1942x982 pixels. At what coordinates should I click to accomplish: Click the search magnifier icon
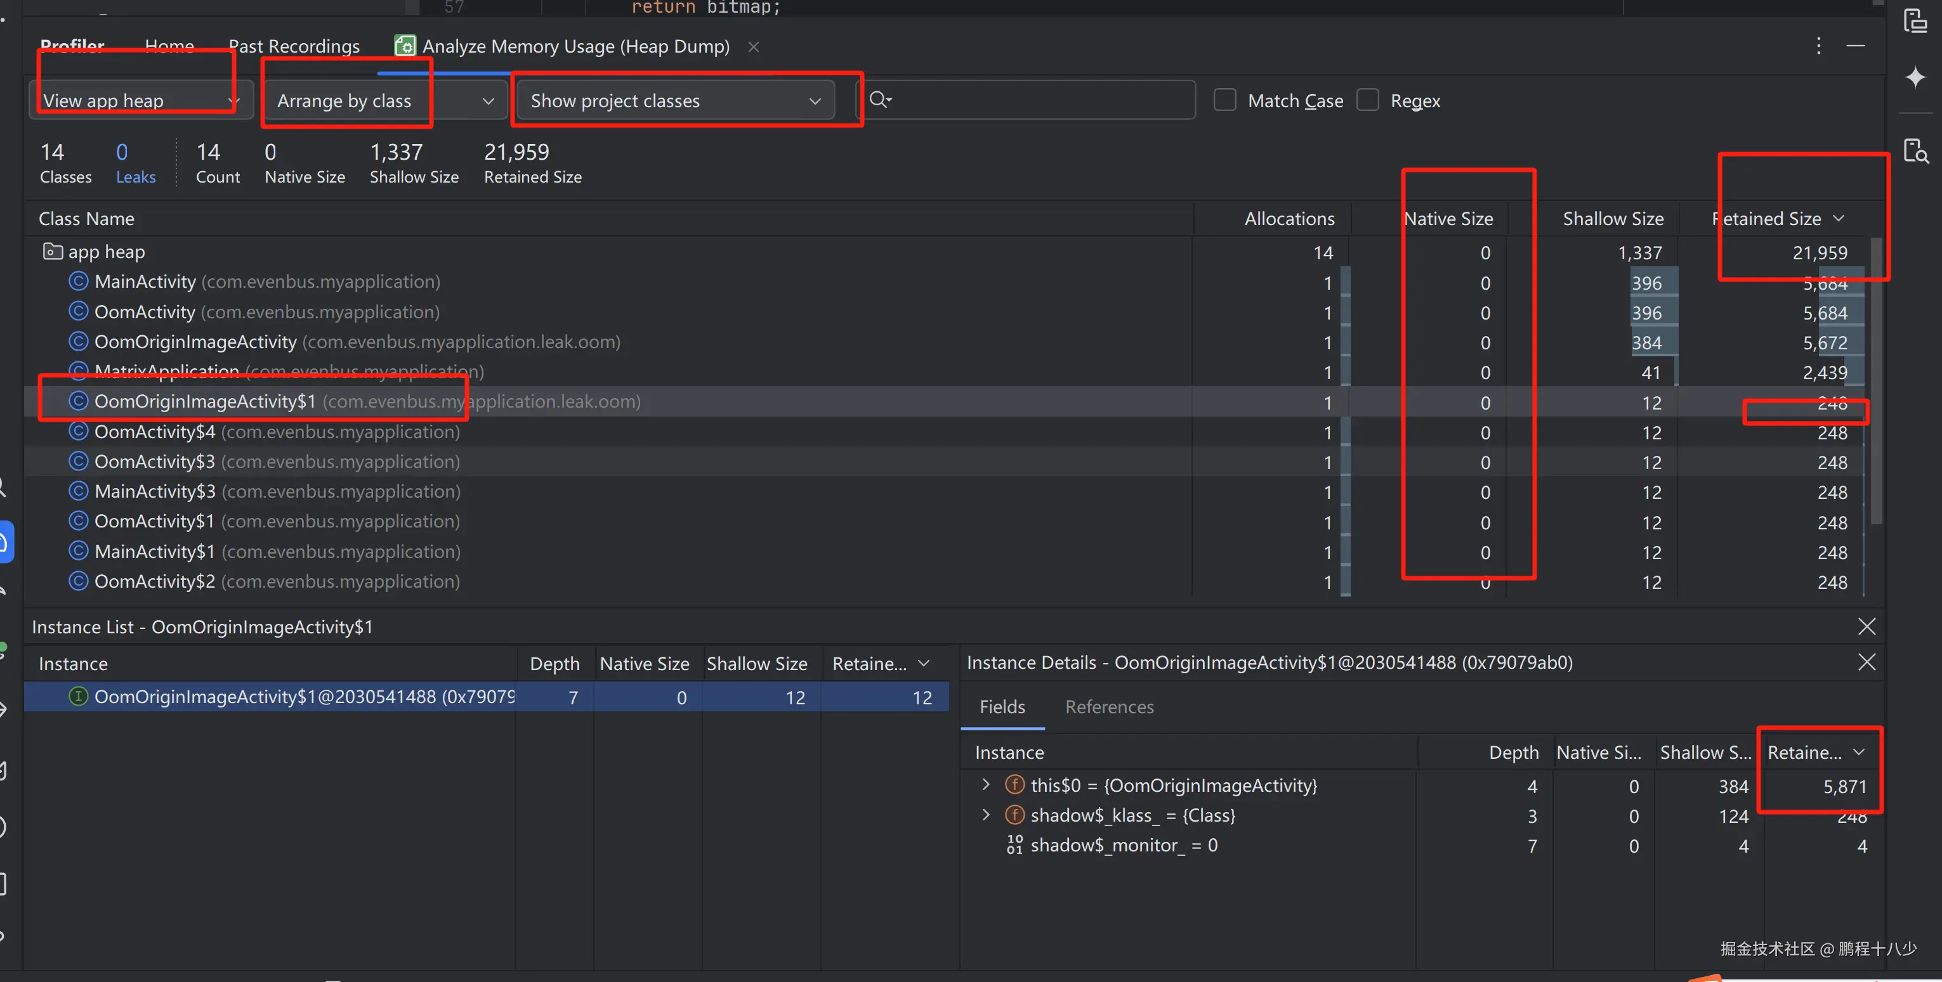(879, 100)
